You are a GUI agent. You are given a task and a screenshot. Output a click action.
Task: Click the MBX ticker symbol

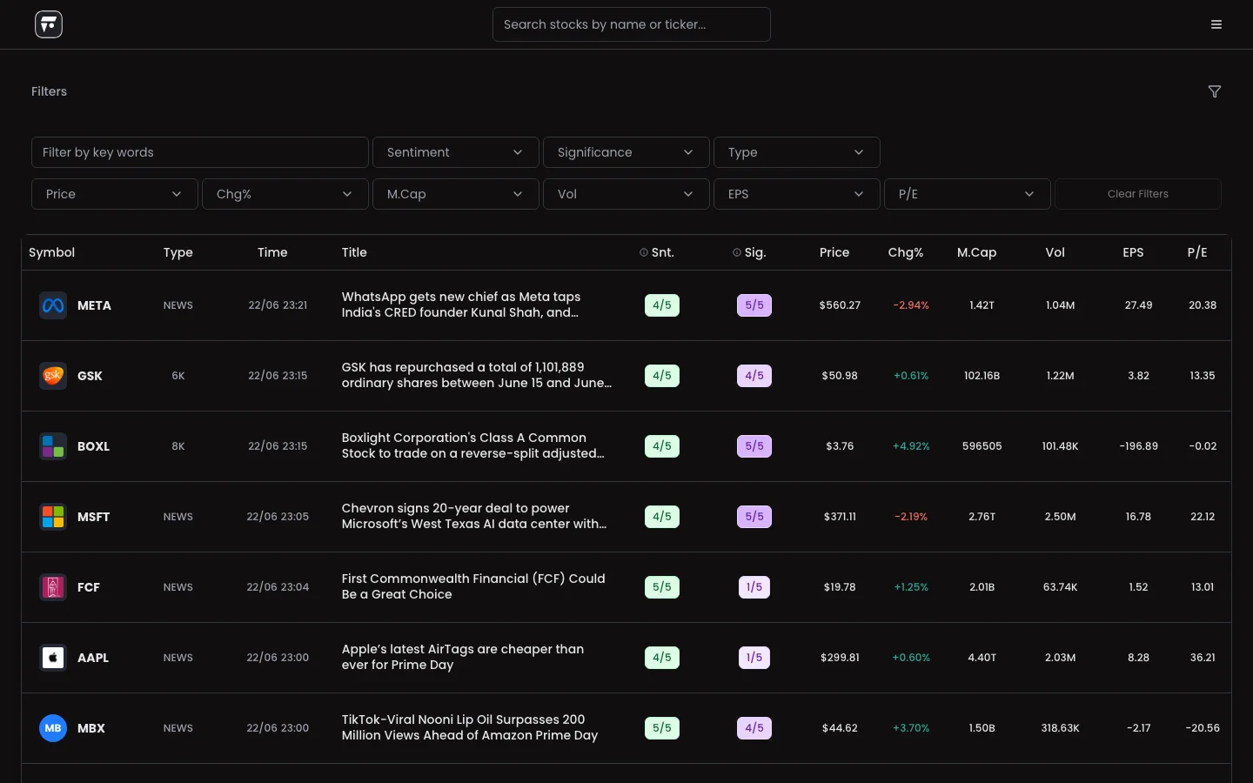point(91,728)
